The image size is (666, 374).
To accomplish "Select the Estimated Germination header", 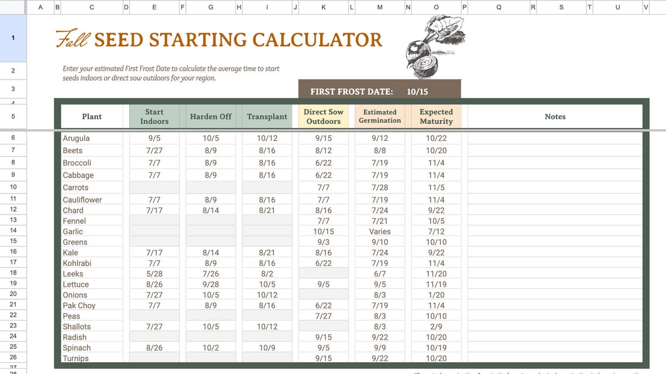I will pos(379,116).
